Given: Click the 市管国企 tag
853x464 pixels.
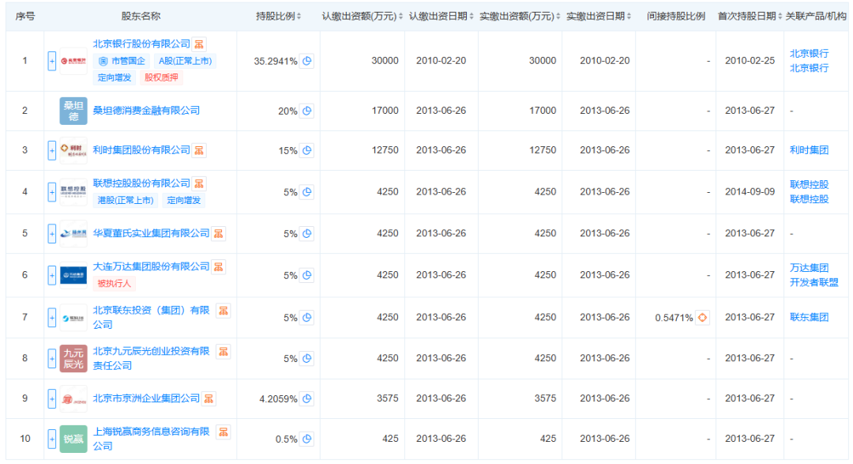Looking at the screenshot, I should 122,61.
